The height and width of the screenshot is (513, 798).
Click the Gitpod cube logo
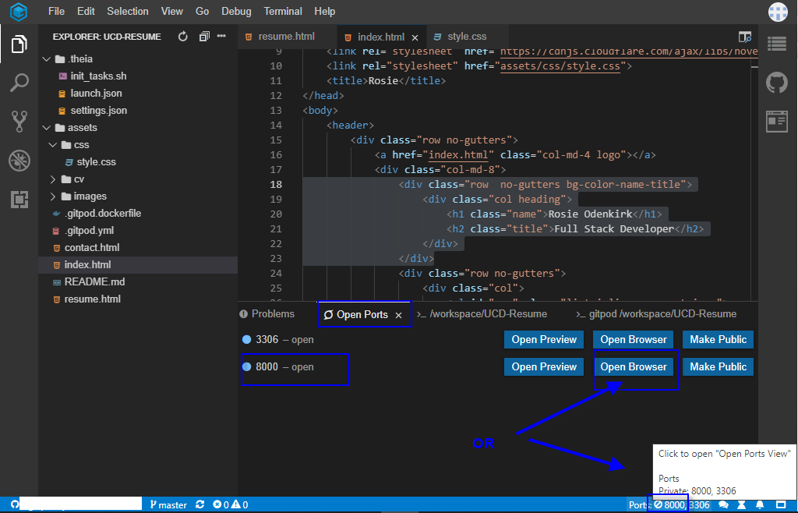click(x=19, y=11)
